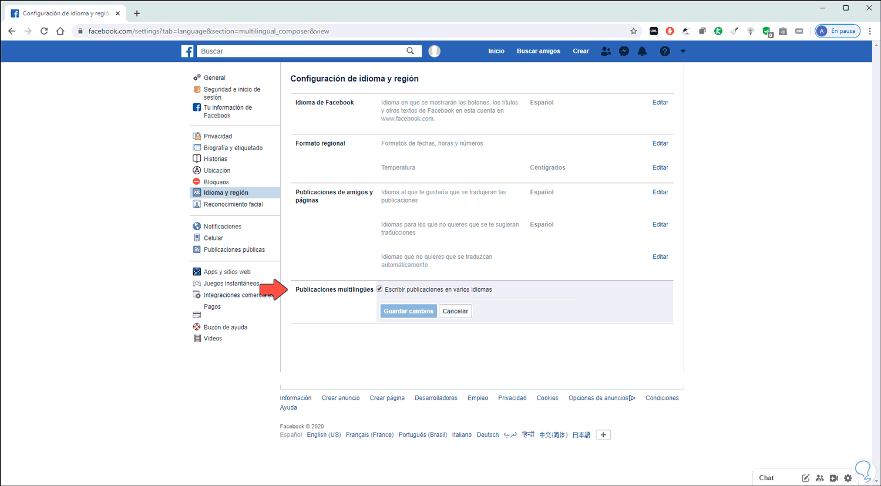
Task: Click the Notificaciones globe icon in the sidebar
Action: (x=197, y=226)
